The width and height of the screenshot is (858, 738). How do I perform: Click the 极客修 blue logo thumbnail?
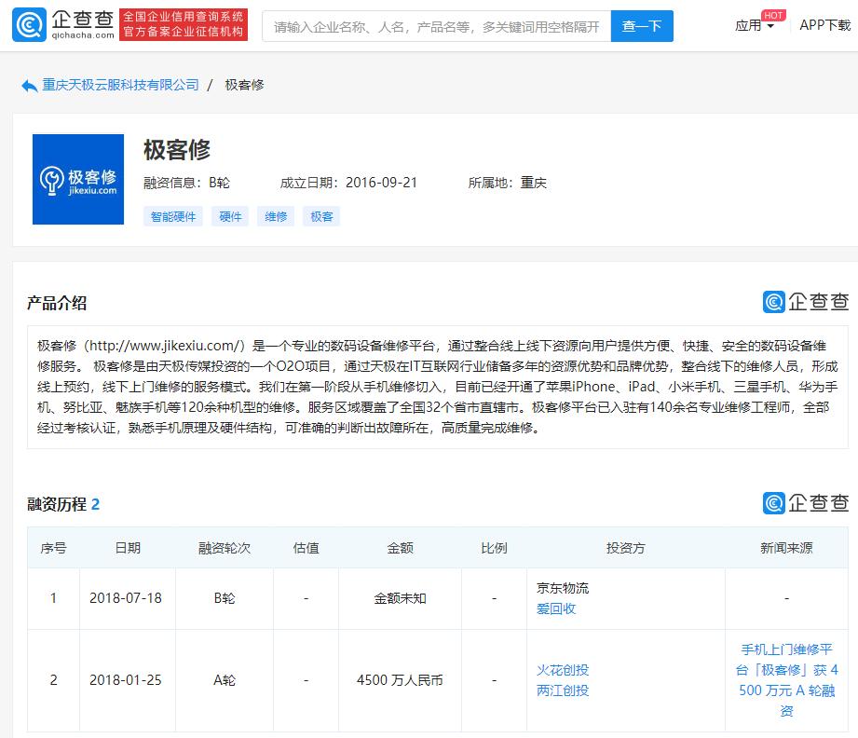[78, 178]
